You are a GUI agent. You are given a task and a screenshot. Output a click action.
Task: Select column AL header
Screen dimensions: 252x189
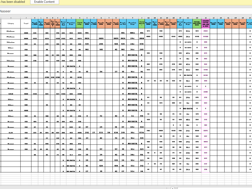click(x=228, y=18)
